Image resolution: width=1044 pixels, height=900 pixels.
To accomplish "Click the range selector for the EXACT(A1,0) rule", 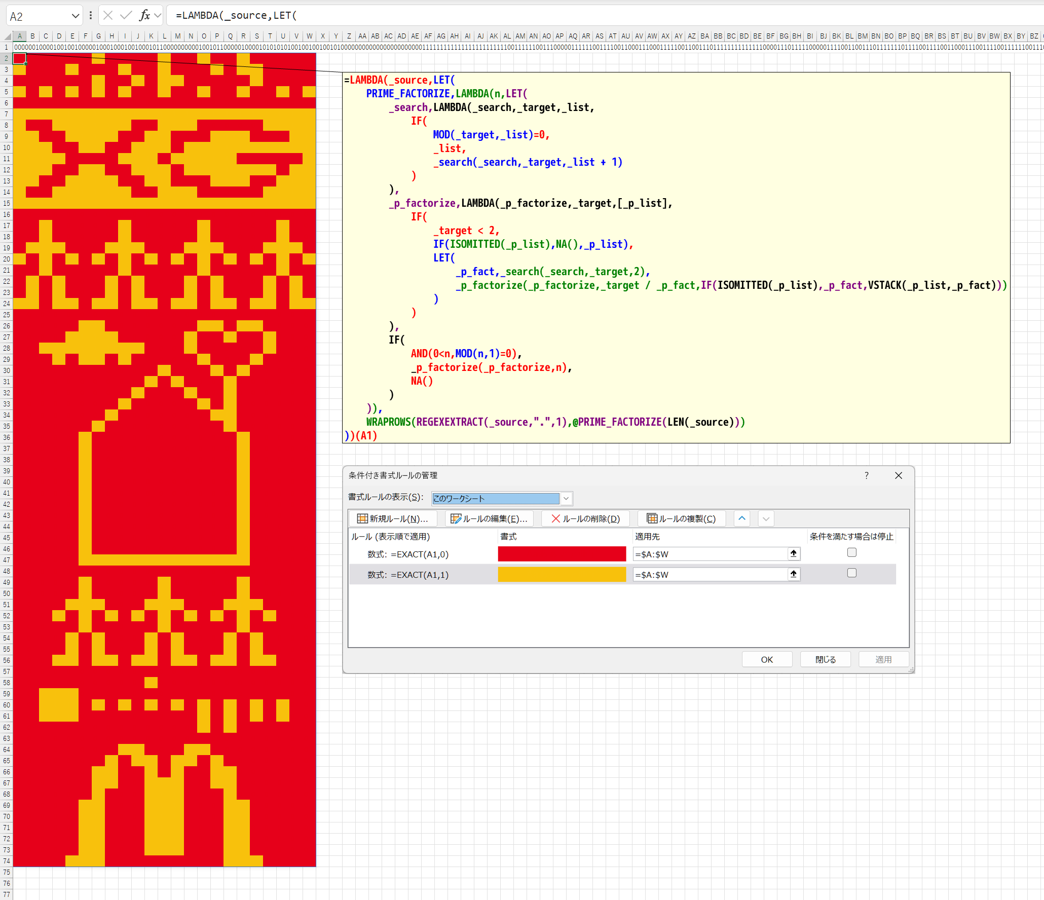I will (x=794, y=554).
